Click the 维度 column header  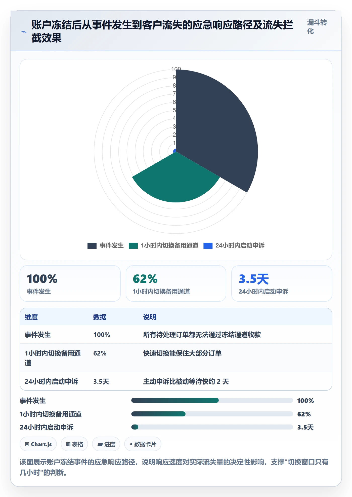point(31,317)
